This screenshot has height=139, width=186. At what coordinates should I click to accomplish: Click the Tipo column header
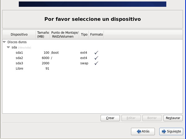tap(84, 34)
